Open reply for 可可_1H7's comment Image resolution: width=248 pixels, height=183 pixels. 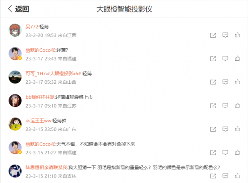[225, 82]
